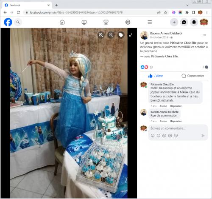Open the Messenger icon
The height and width of the screenshot is (199, 212).
(184, 22)
